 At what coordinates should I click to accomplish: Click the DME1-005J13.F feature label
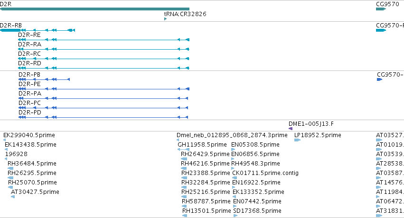311,124
